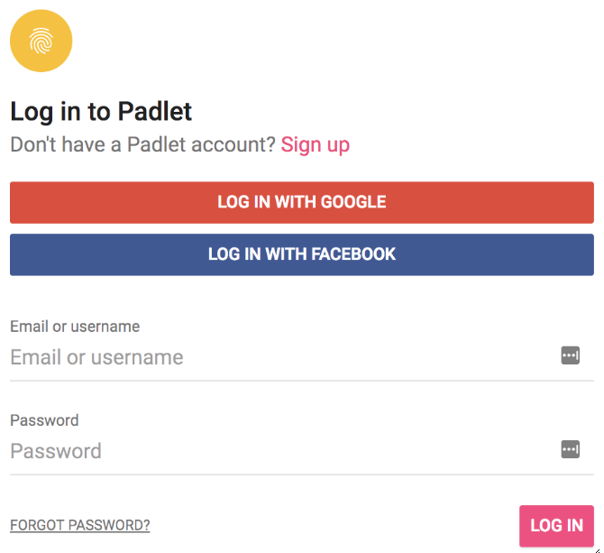Follow the pink Sign up link
This screenshot has height=553, width=604.
(x=316, y=145)
